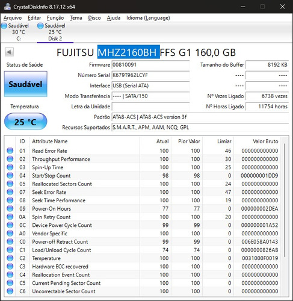Viewport: 293px width, 301px height.
Task: Click the Atual column header
Action: [x=155, y=141]
